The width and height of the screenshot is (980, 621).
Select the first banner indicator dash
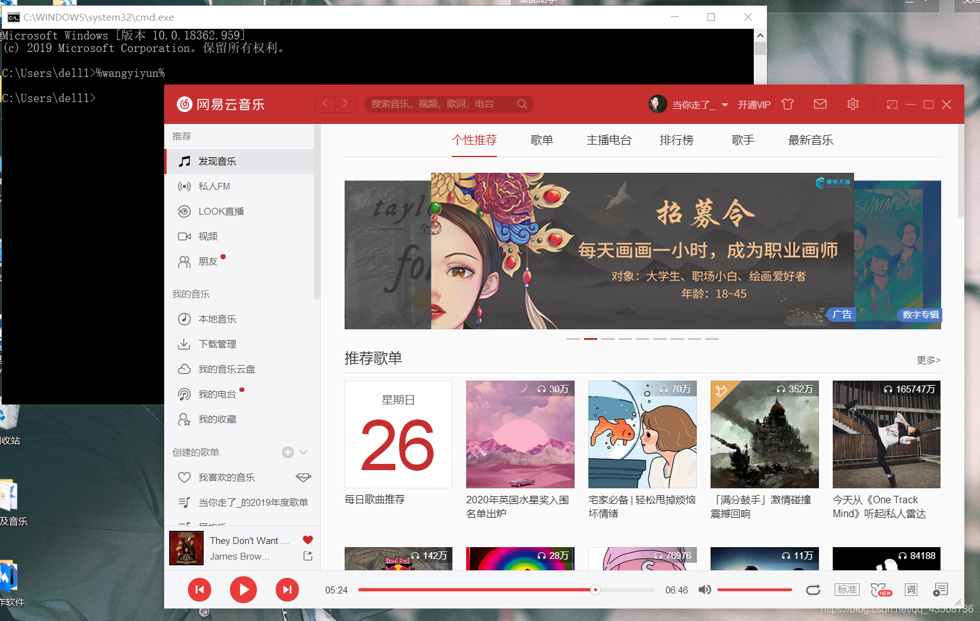click(x=573, y=339)
